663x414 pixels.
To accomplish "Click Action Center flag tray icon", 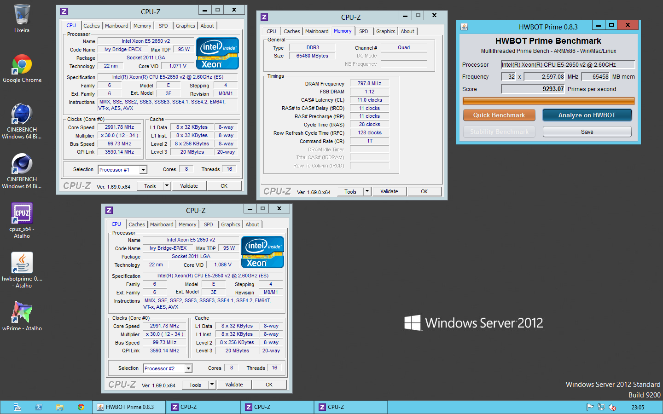I will click(590, 407).
